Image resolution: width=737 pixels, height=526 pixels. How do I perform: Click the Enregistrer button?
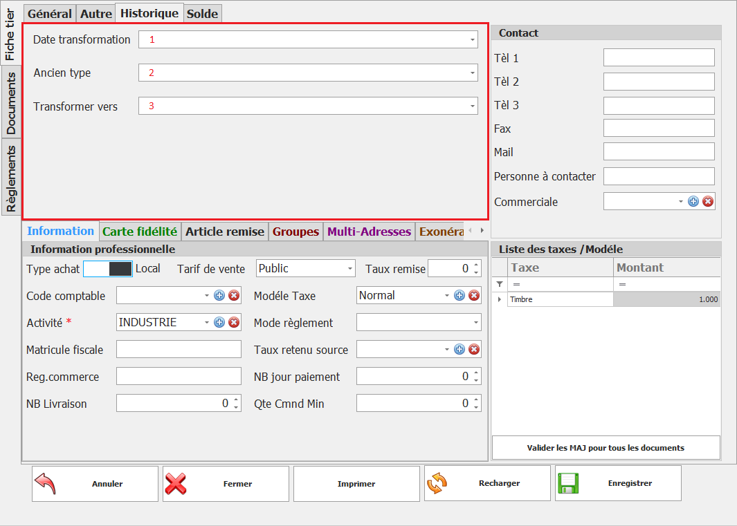(618, 483)
